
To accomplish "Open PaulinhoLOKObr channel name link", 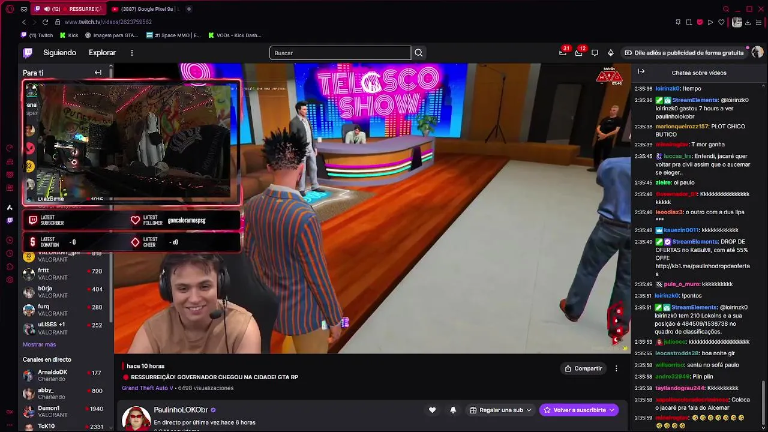I will [x=181, y=410].
